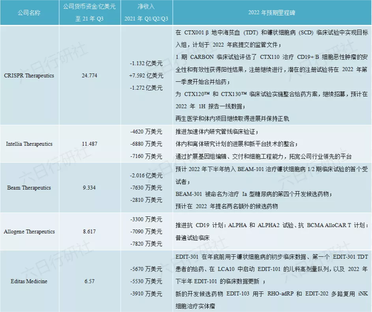Click the 公司名称 column header

click(29, 13)
